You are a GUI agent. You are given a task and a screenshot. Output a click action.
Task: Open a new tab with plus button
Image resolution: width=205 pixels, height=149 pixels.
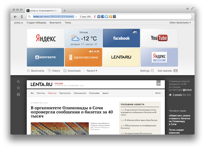tap(65, 10)
